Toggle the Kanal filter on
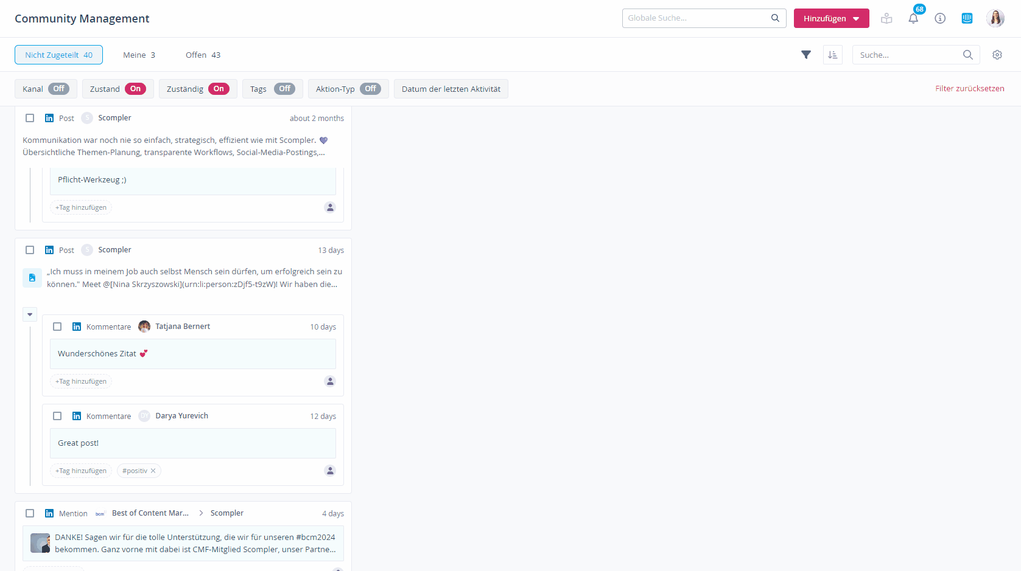The image size is (1021, 571). (x=60, y=89)
